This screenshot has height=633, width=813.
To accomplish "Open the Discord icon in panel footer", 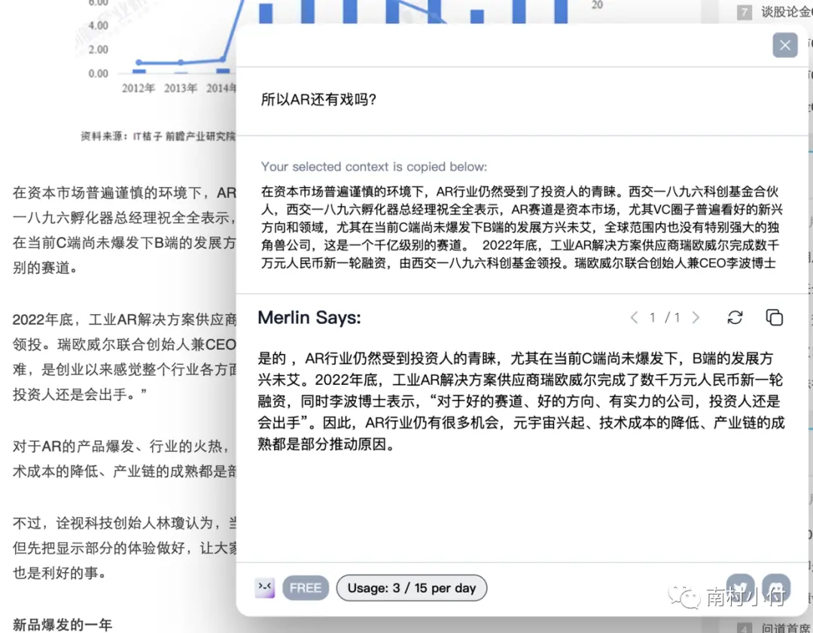I will click(x=775, y=587).
